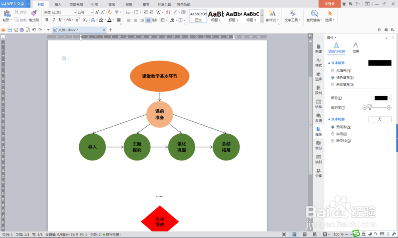Click the Paste icon in the ribbon
398x238 pixels.
pyautogui.click(x=7, y=14)
